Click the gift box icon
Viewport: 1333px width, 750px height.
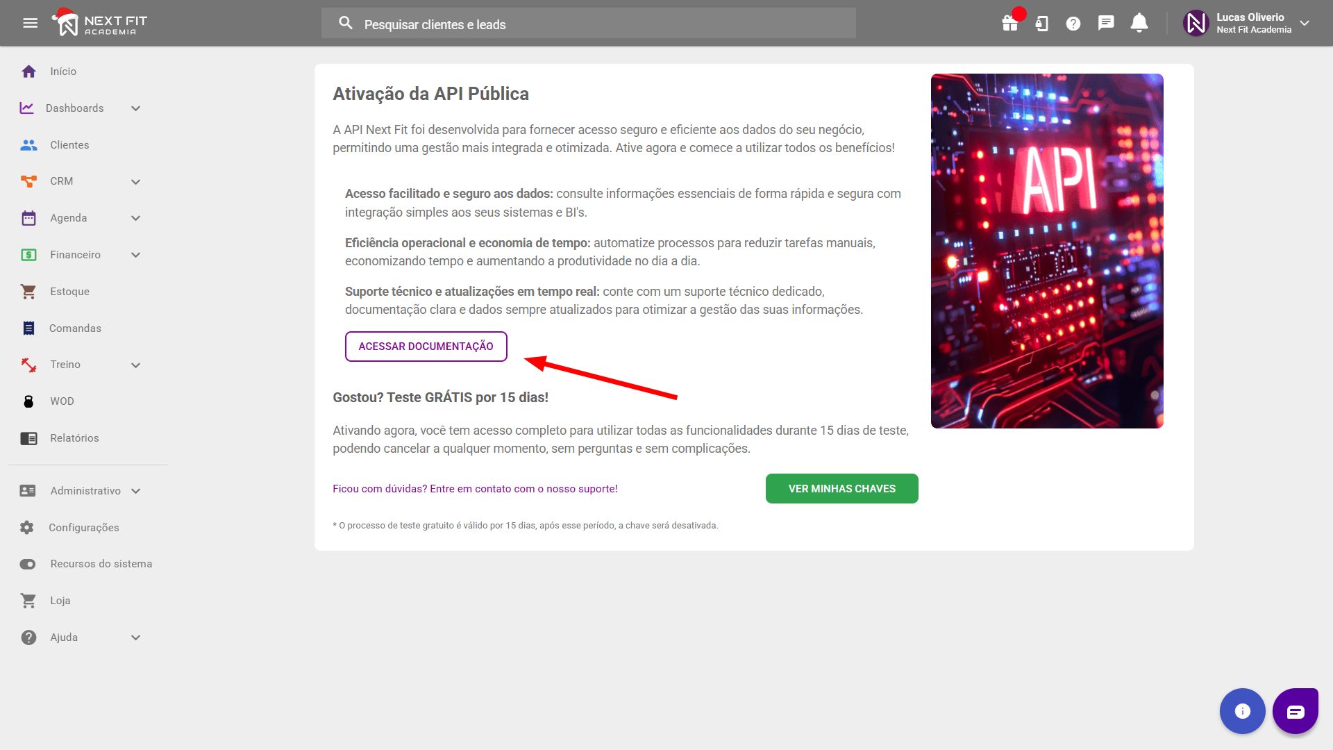[x=1009, y=24]
